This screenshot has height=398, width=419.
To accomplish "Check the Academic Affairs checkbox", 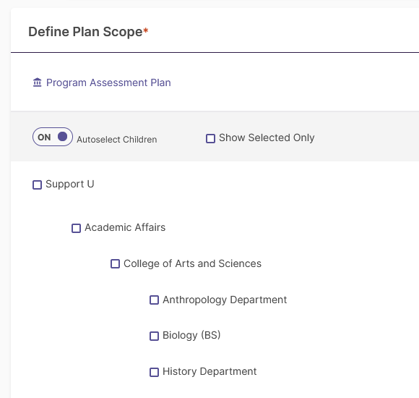I will 76,229.
